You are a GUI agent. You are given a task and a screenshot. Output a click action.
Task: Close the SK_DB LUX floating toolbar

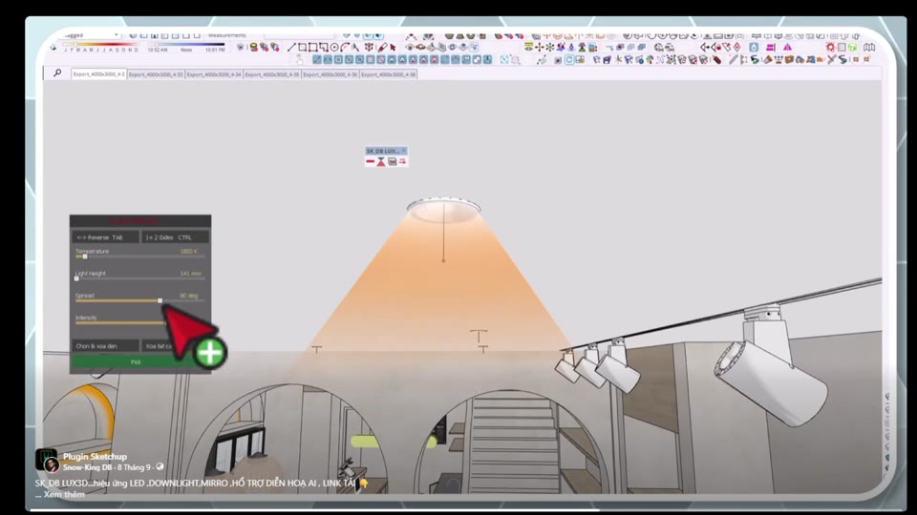point(403,151)
